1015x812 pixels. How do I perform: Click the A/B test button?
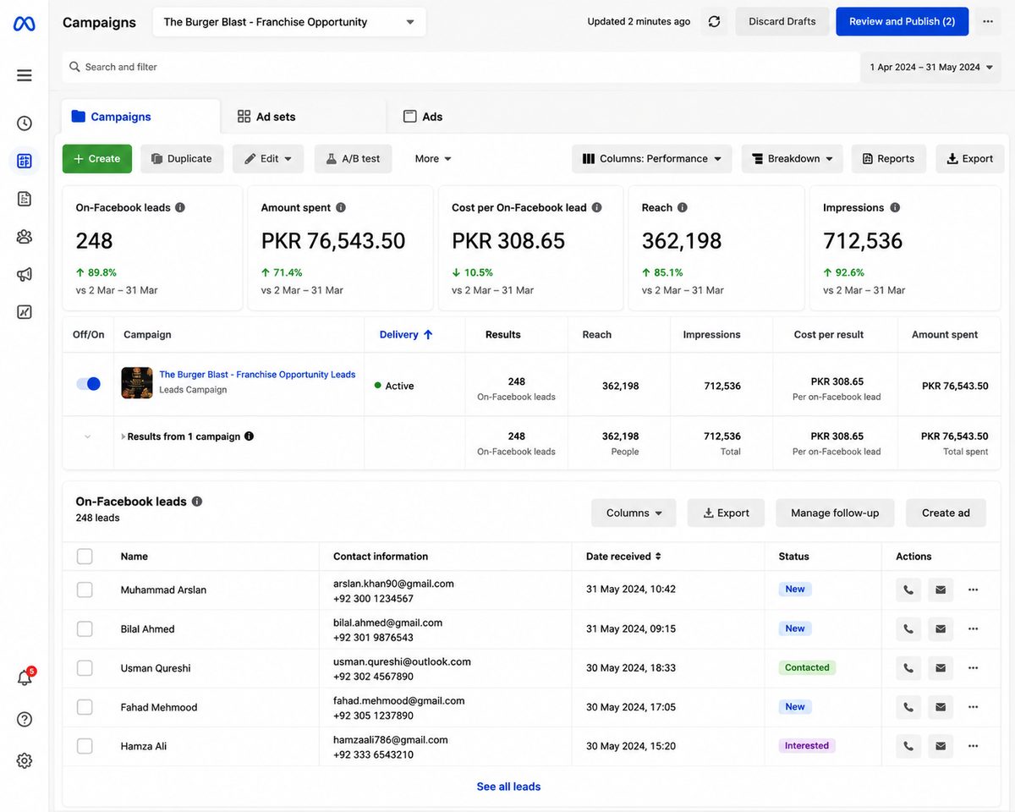coord(353,159)
